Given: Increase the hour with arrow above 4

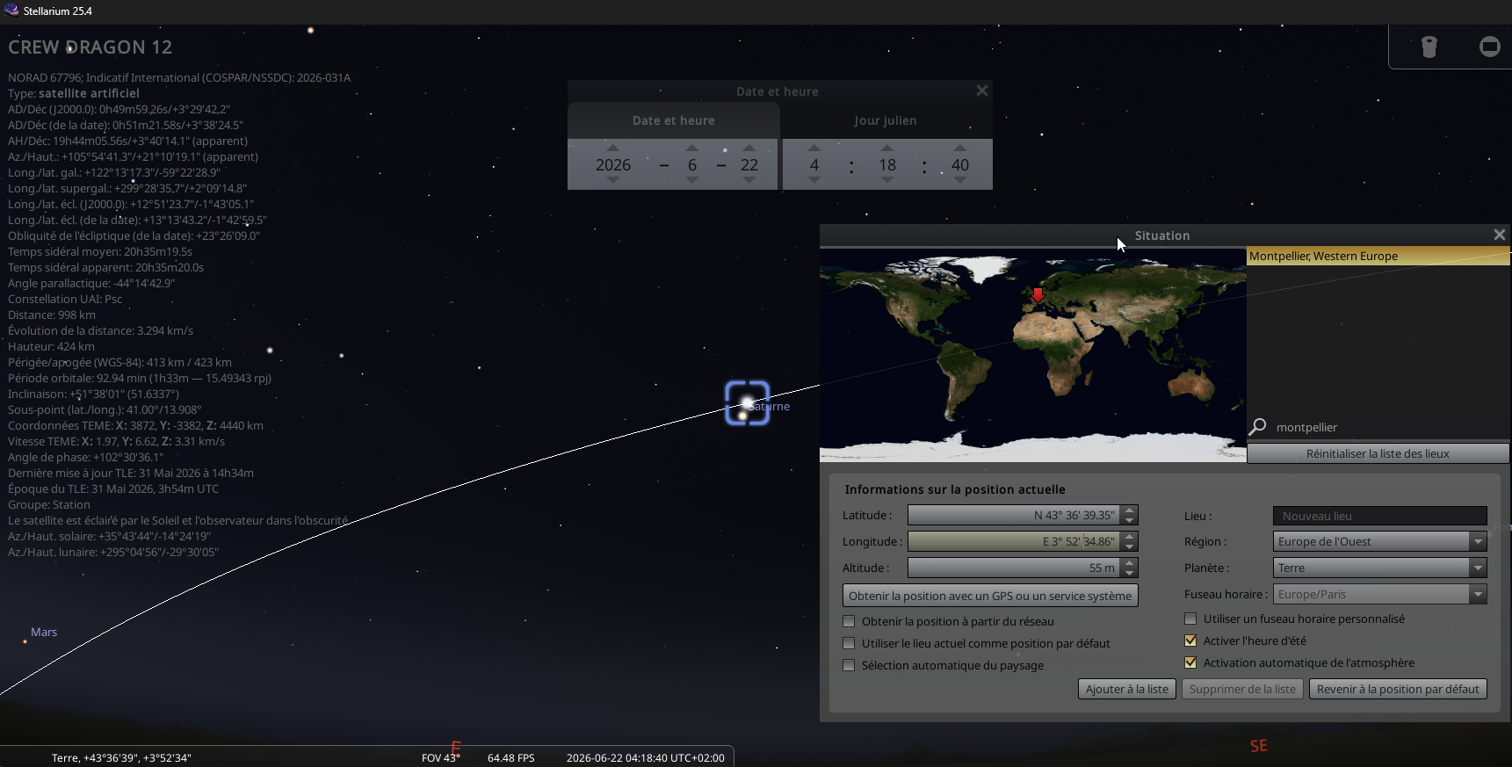Looking at the screenshot, I should point(814,148).
